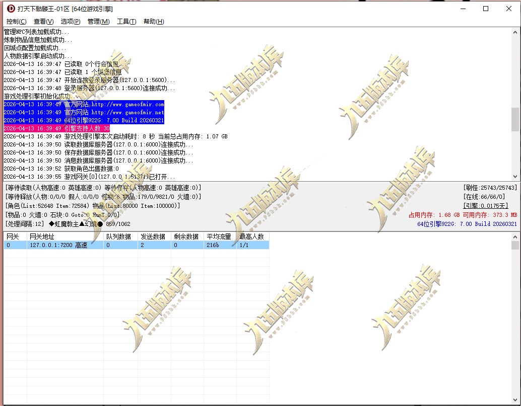
Task: Click log line 获取角色出售数据:0
Action: point(61,169)
